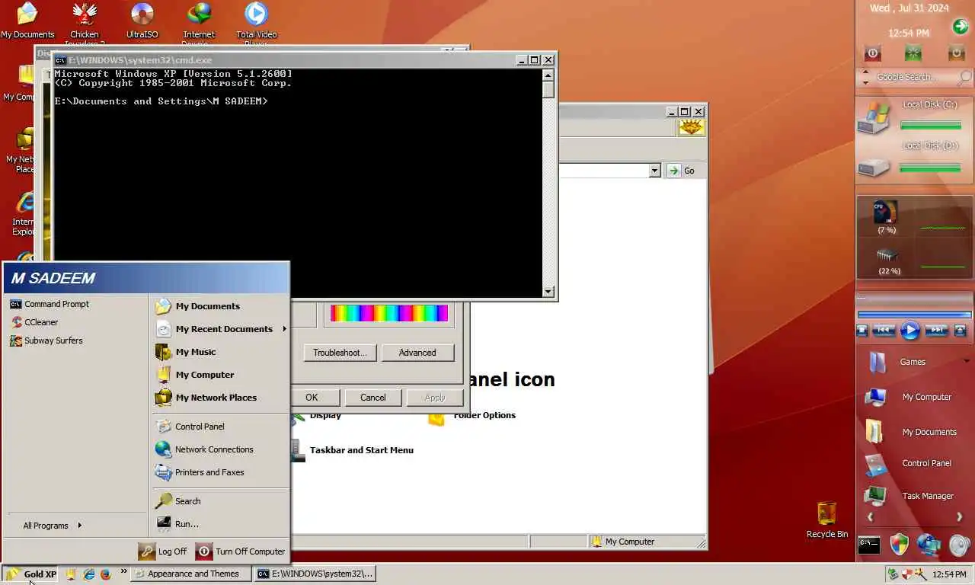
Task: Click the stop button in the sidebar player
Action: click(x=862, y=331)
